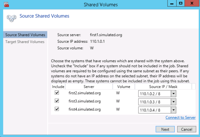This screenshot has height=137, width=200.
Task: Switch to the Target Shared Volumes step
Action: click(25, 42)
